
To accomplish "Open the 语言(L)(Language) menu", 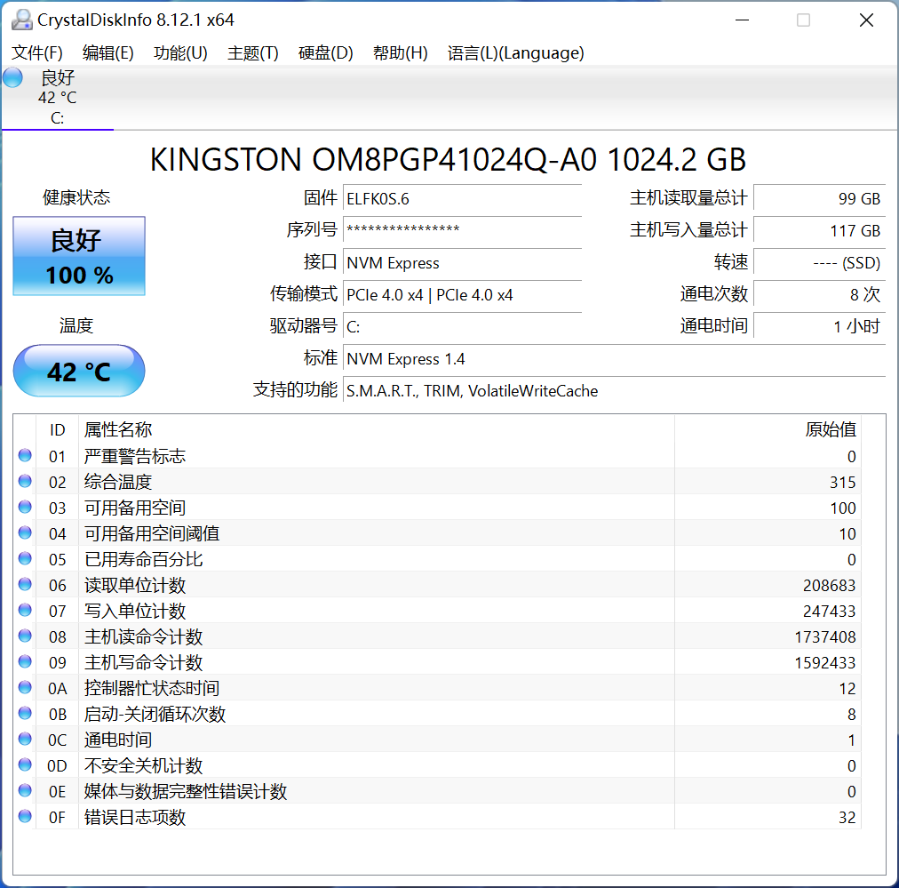I will tap(515, 52).
